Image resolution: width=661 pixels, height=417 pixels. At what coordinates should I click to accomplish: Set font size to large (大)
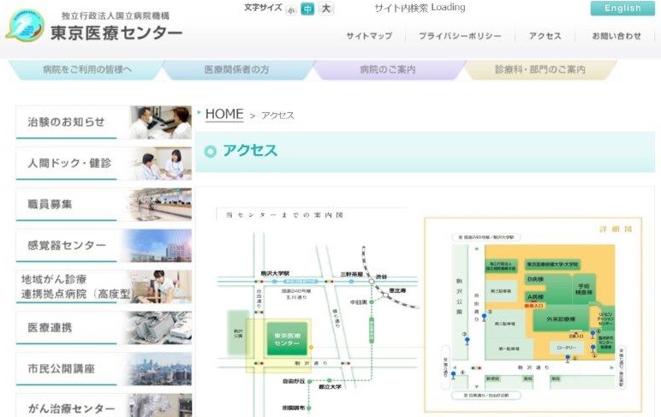326,9
